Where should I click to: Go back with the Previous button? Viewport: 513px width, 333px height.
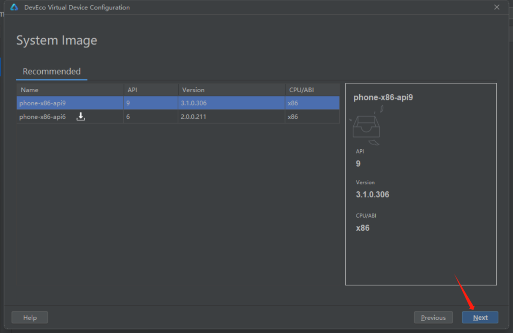pos(433,317)
